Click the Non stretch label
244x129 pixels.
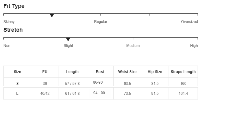click(x=7, y=46)
